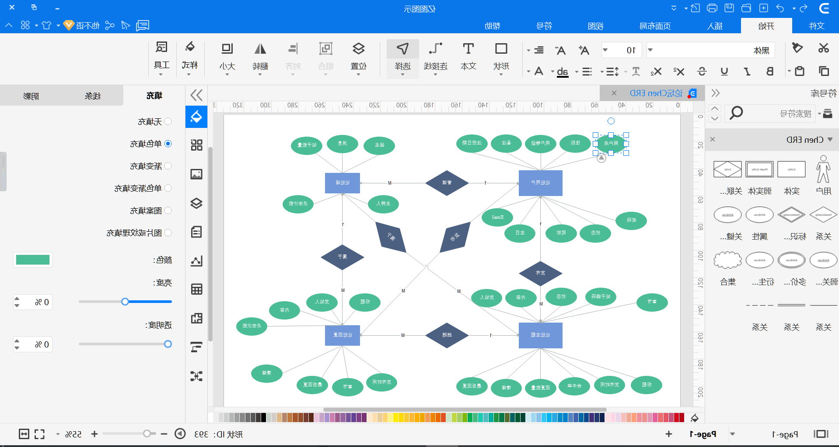Open the Page-1 page list dropdown
This screenshot has width=839, height=447.
pos(732,434)
